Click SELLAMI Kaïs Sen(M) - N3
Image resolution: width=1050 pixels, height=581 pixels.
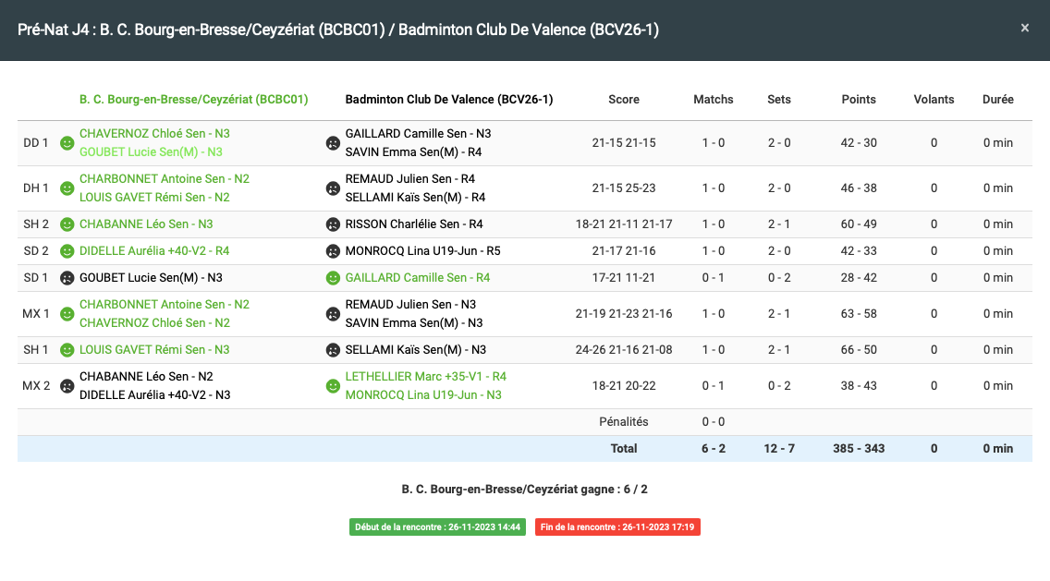pos(416,350)
